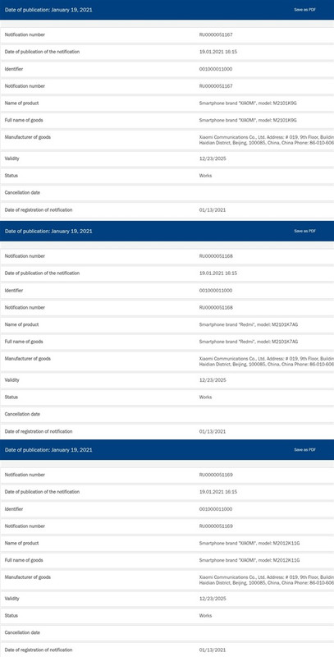Click the Manufacturer of goods label in the M2101K7AG record
Screen dimensions: 334x657
28,359
